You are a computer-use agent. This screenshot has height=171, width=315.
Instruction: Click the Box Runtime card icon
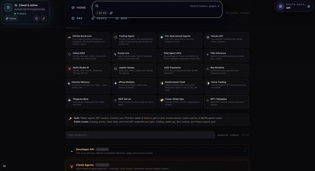click(x=208, y=69)
